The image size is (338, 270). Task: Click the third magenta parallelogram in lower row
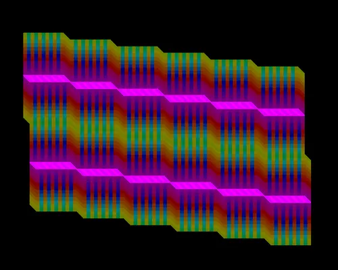click(147, 179)
